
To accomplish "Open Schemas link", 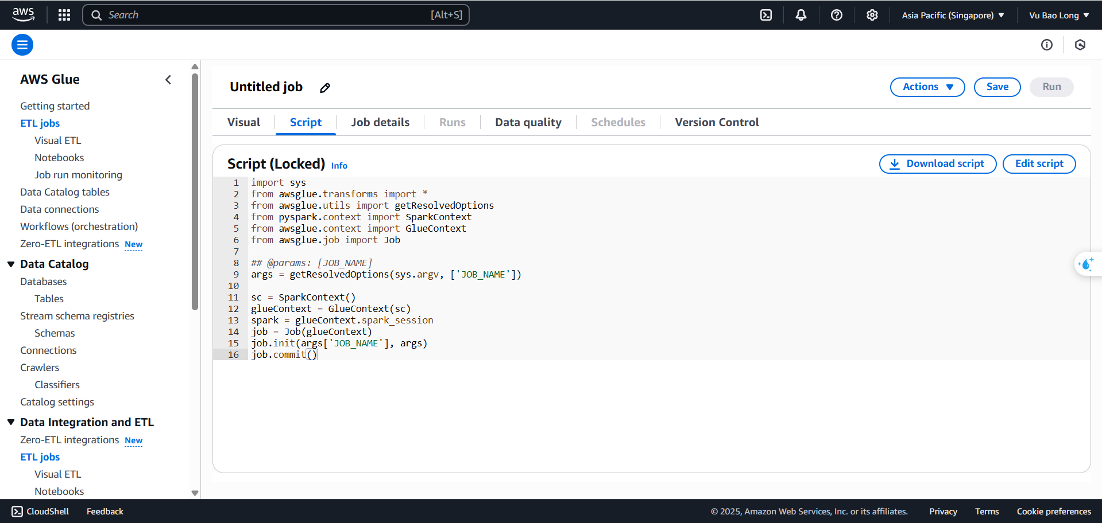I will pos(55,333).
